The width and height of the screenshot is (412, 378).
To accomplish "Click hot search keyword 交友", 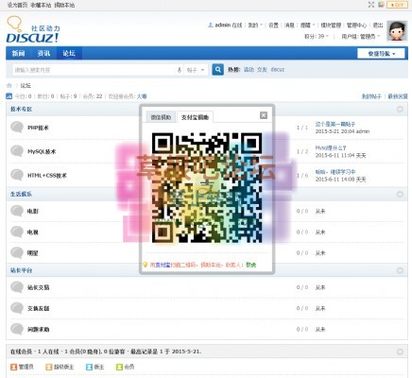I will (x=262, y=70).
